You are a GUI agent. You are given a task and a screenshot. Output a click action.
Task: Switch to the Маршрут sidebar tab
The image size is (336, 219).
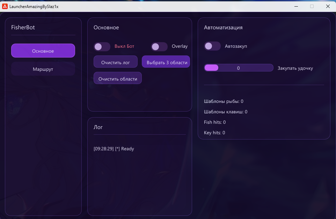pyautogui.click(x=43, y=69)
